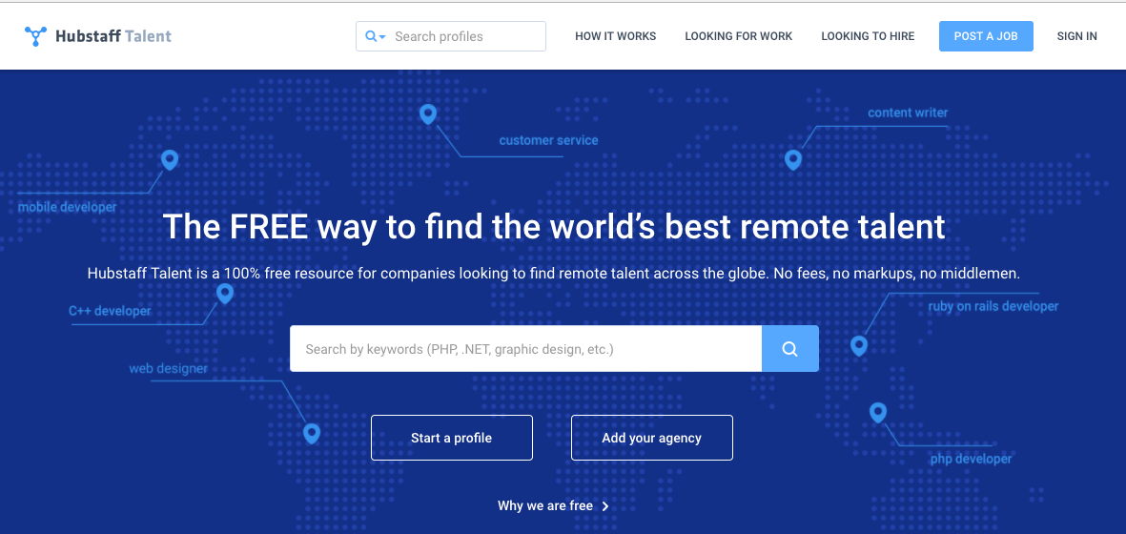The width and height of the screenshot is (1126, 534).
Task: Open the search type dropdown in header
Action: (x=375, y=36)
